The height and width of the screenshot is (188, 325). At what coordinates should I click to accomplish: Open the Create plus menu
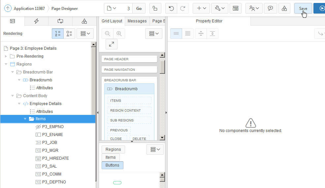(201, 8)
